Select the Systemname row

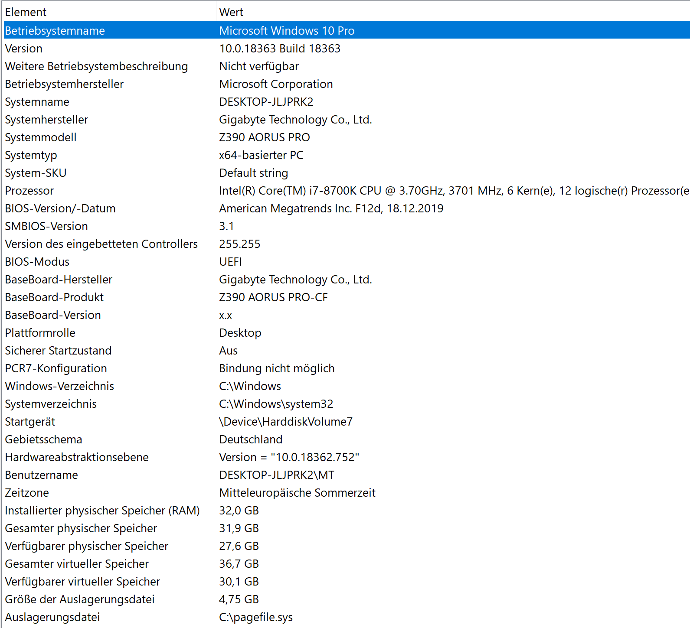(347, 102)
